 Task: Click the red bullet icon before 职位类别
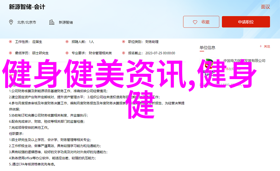124,41
